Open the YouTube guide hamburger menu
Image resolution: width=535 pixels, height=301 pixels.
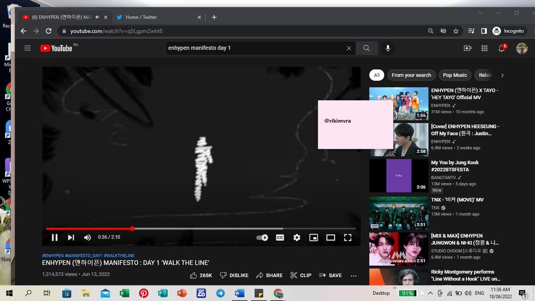point(28,48)
